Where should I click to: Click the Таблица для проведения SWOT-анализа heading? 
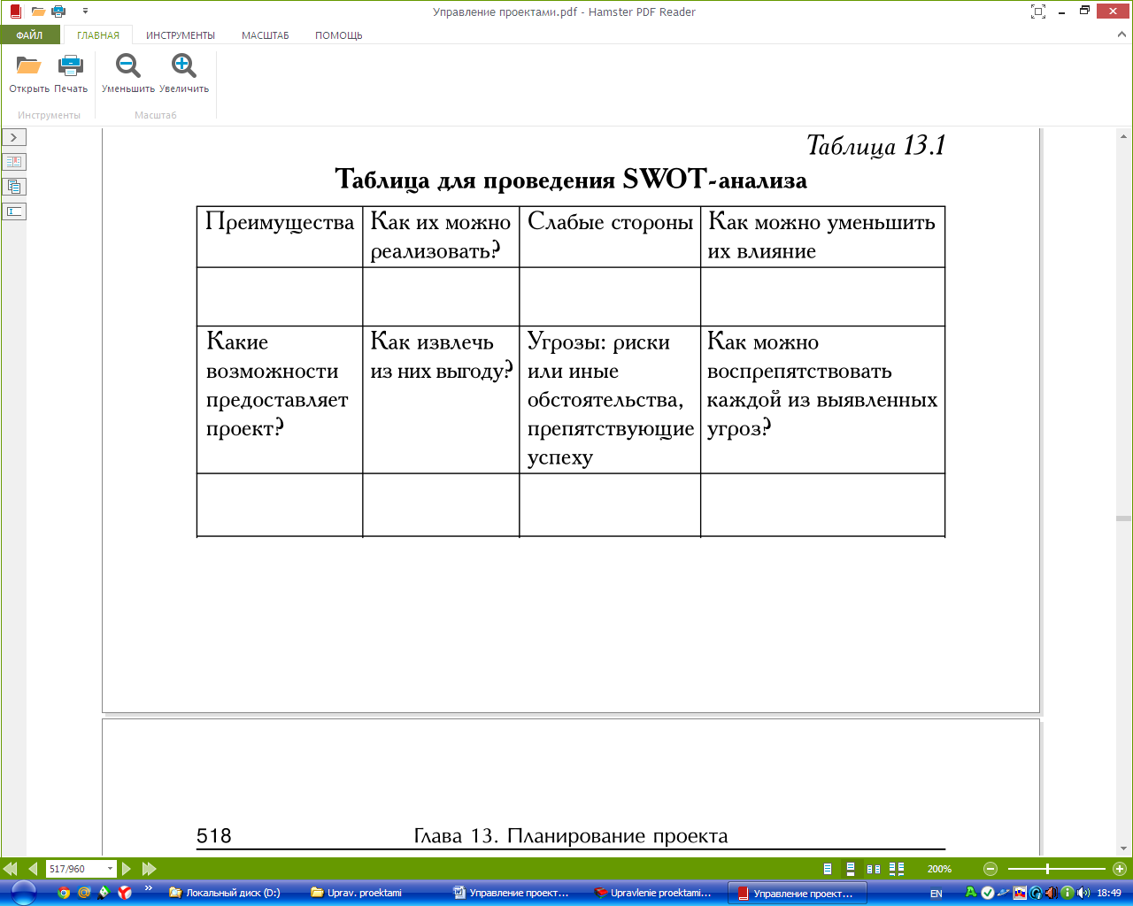(571, 180)
